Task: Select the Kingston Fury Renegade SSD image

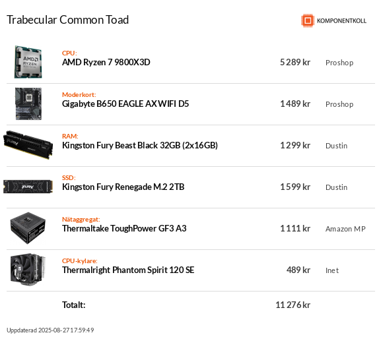Action: coord(28,187)
